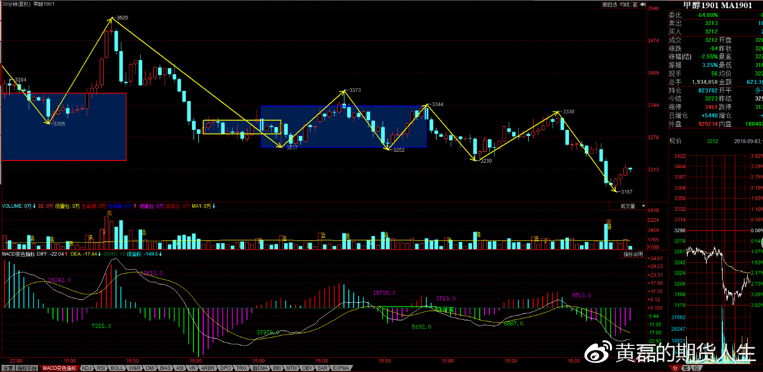Click the 外盘 929234 value

[x=707, y=124]
